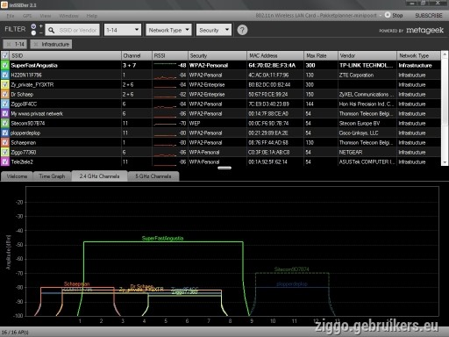Sort by the Max Rate column header
The image size is (449, 337).
click(321, 55)
